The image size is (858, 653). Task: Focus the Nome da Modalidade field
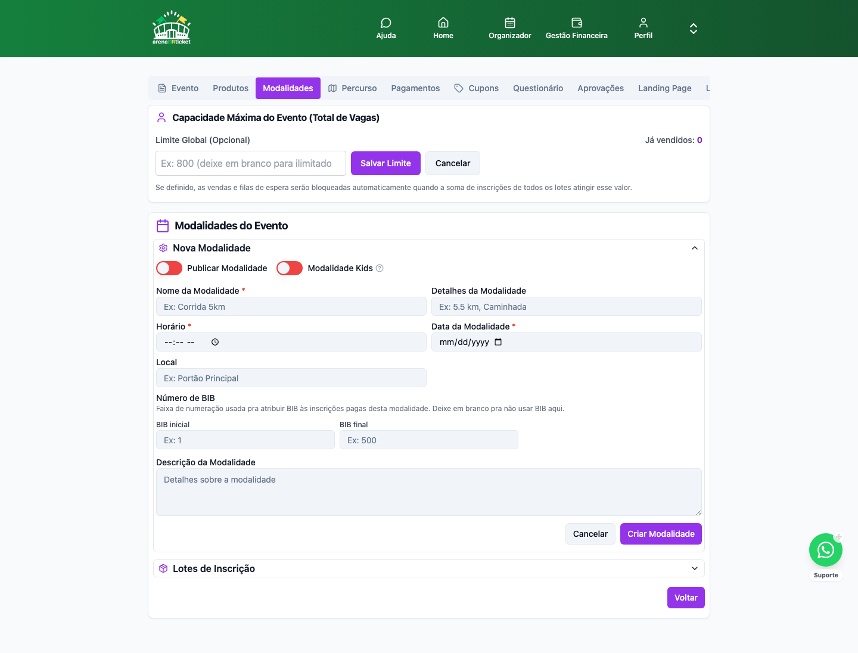[x=291, y=306]
